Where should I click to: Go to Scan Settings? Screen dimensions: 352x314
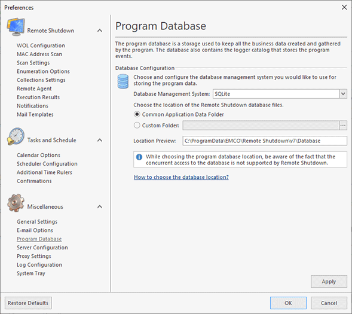point(33,63)
